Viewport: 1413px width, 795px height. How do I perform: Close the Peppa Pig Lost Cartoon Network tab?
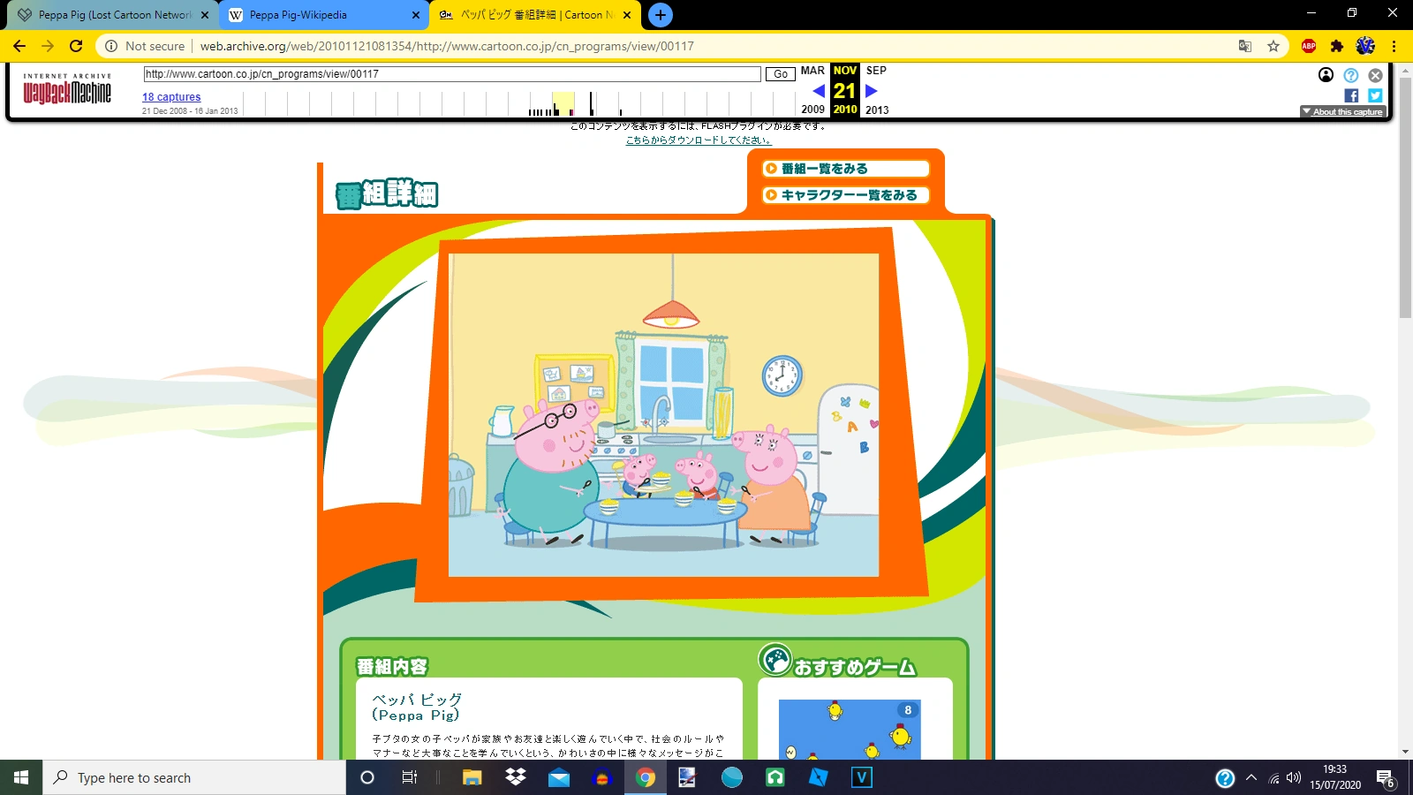coord(205,15)
